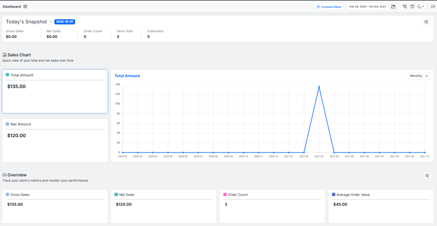Click the Overview Order Count card
437x226 pixels.
272,207
